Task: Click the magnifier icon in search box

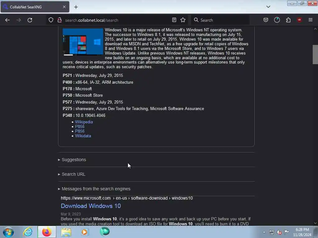Action: 196,20
